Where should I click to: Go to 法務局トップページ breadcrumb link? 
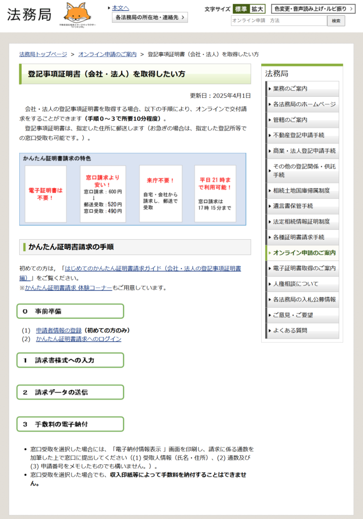coord(43,54)
